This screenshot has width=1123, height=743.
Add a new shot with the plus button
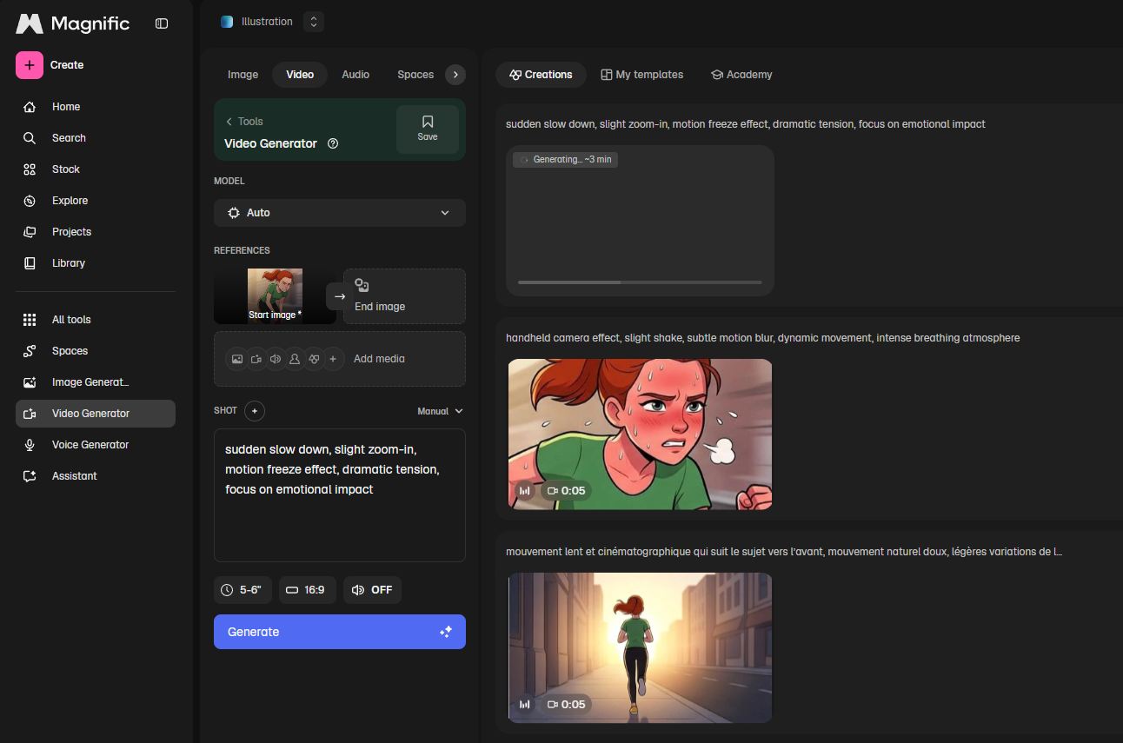coord(255,411)
